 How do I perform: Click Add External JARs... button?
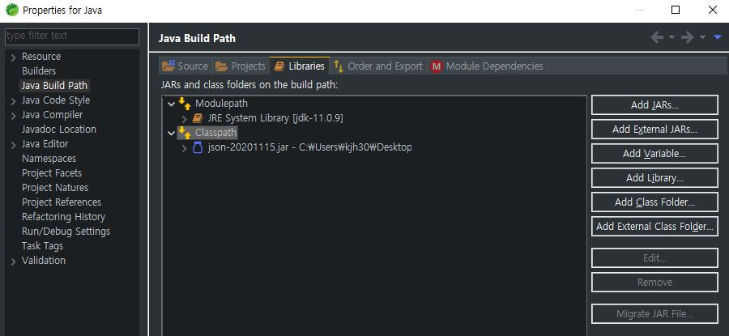click(654, 130)
